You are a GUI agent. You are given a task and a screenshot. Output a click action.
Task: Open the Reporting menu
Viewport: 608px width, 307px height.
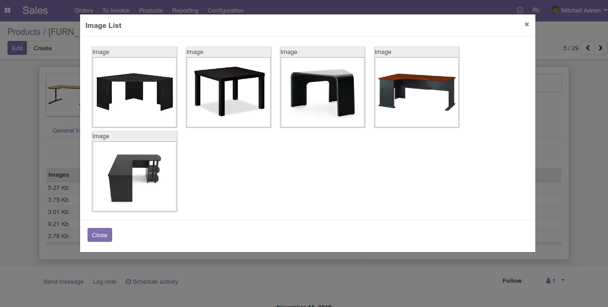pyautogui.click(x=185, y=10)
